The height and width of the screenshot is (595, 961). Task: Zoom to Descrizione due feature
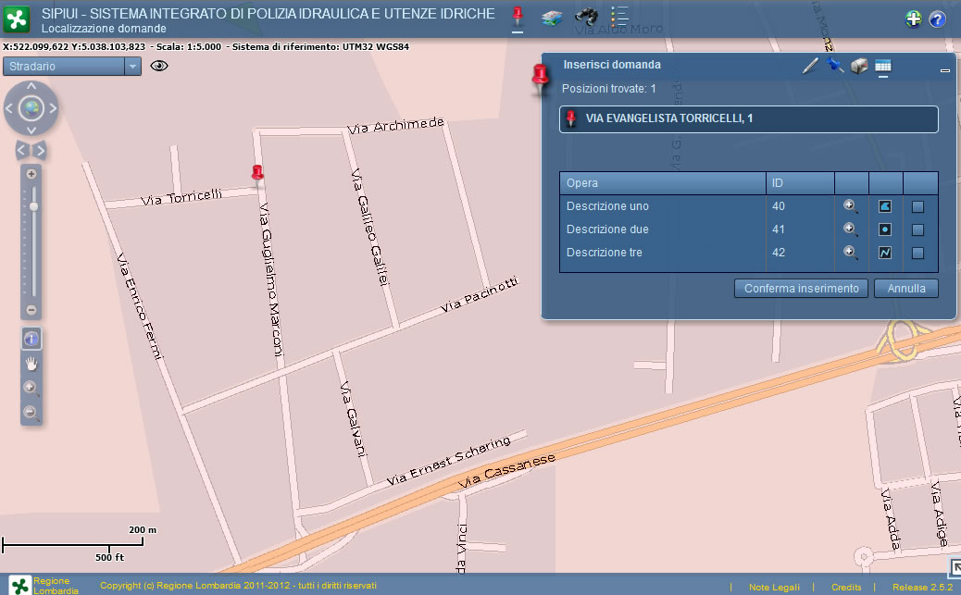pos(850,229)
